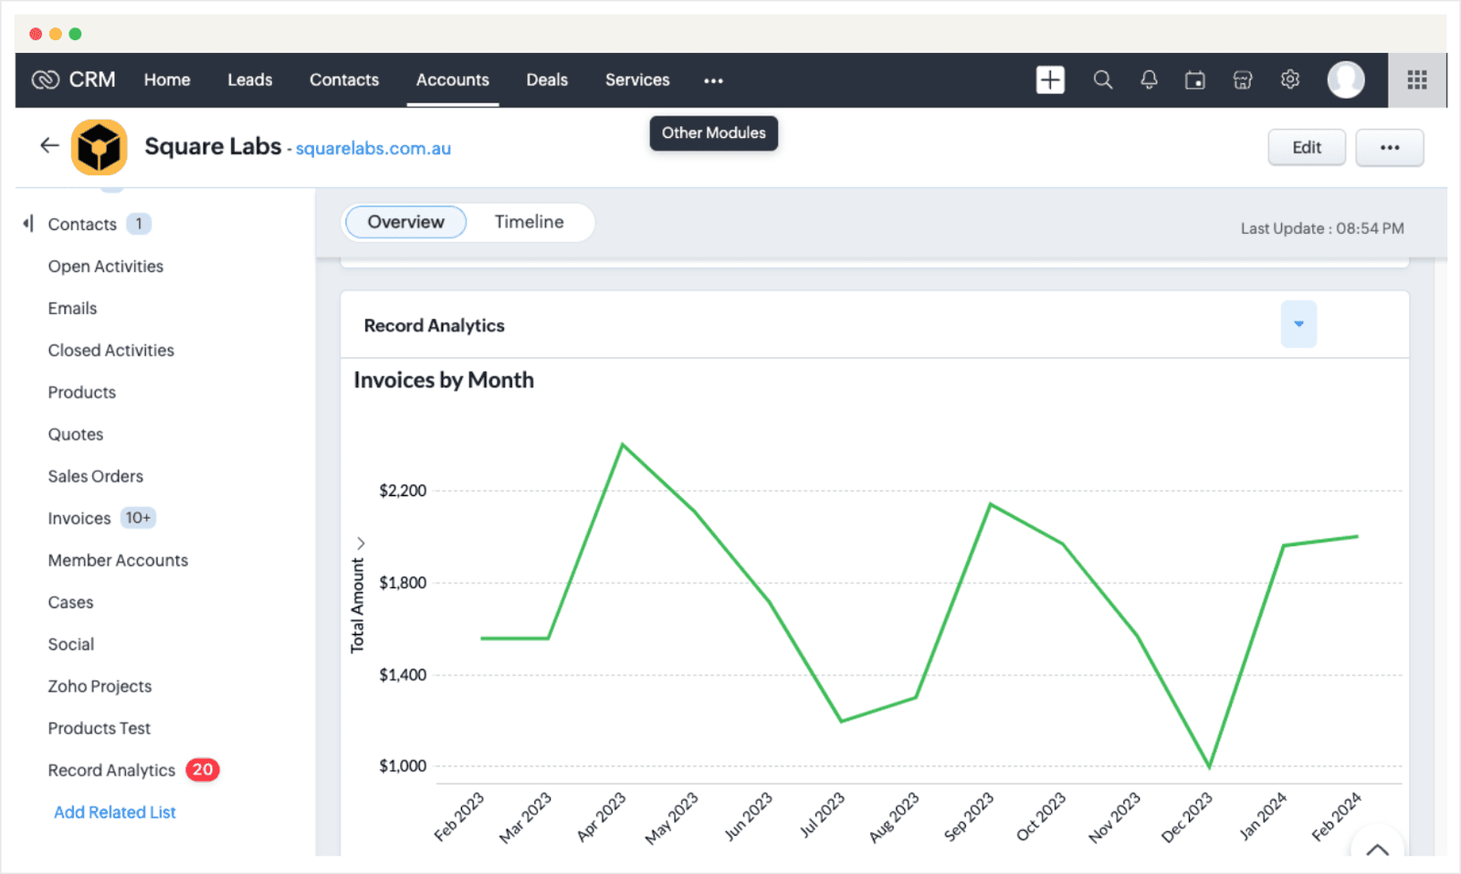
Task: Open the create new record plus icon
Action: click(x=1050, y=80)
